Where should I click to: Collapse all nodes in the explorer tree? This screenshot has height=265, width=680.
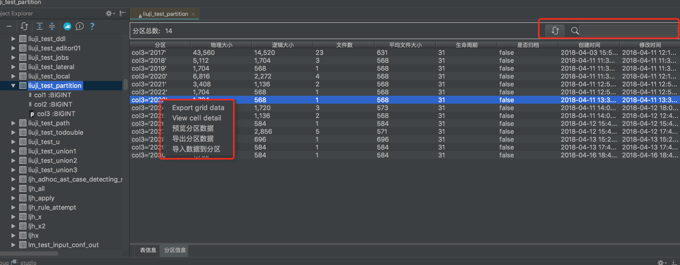(52, 26)
